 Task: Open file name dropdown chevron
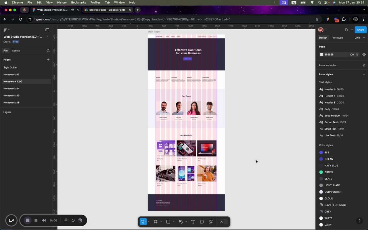pyautogui.click(x=47, y=37)
